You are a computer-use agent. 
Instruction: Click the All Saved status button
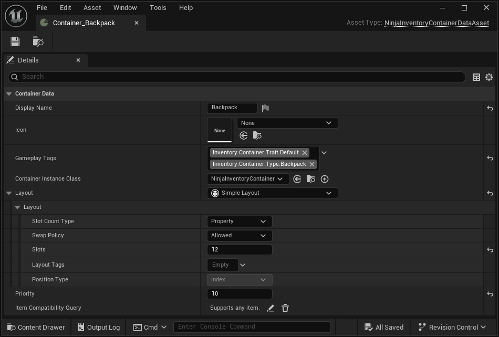coord(384,327)
